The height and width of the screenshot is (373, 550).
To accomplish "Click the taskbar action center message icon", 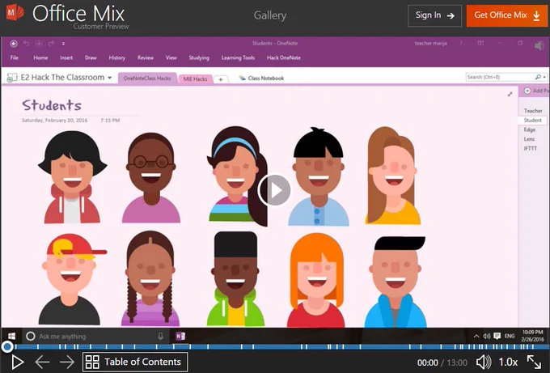I will (497, 336).
